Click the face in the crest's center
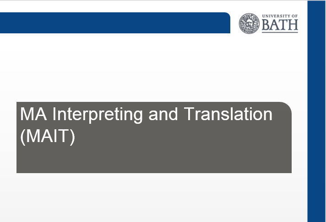326x222 pixels. click(x=249, y=22)
